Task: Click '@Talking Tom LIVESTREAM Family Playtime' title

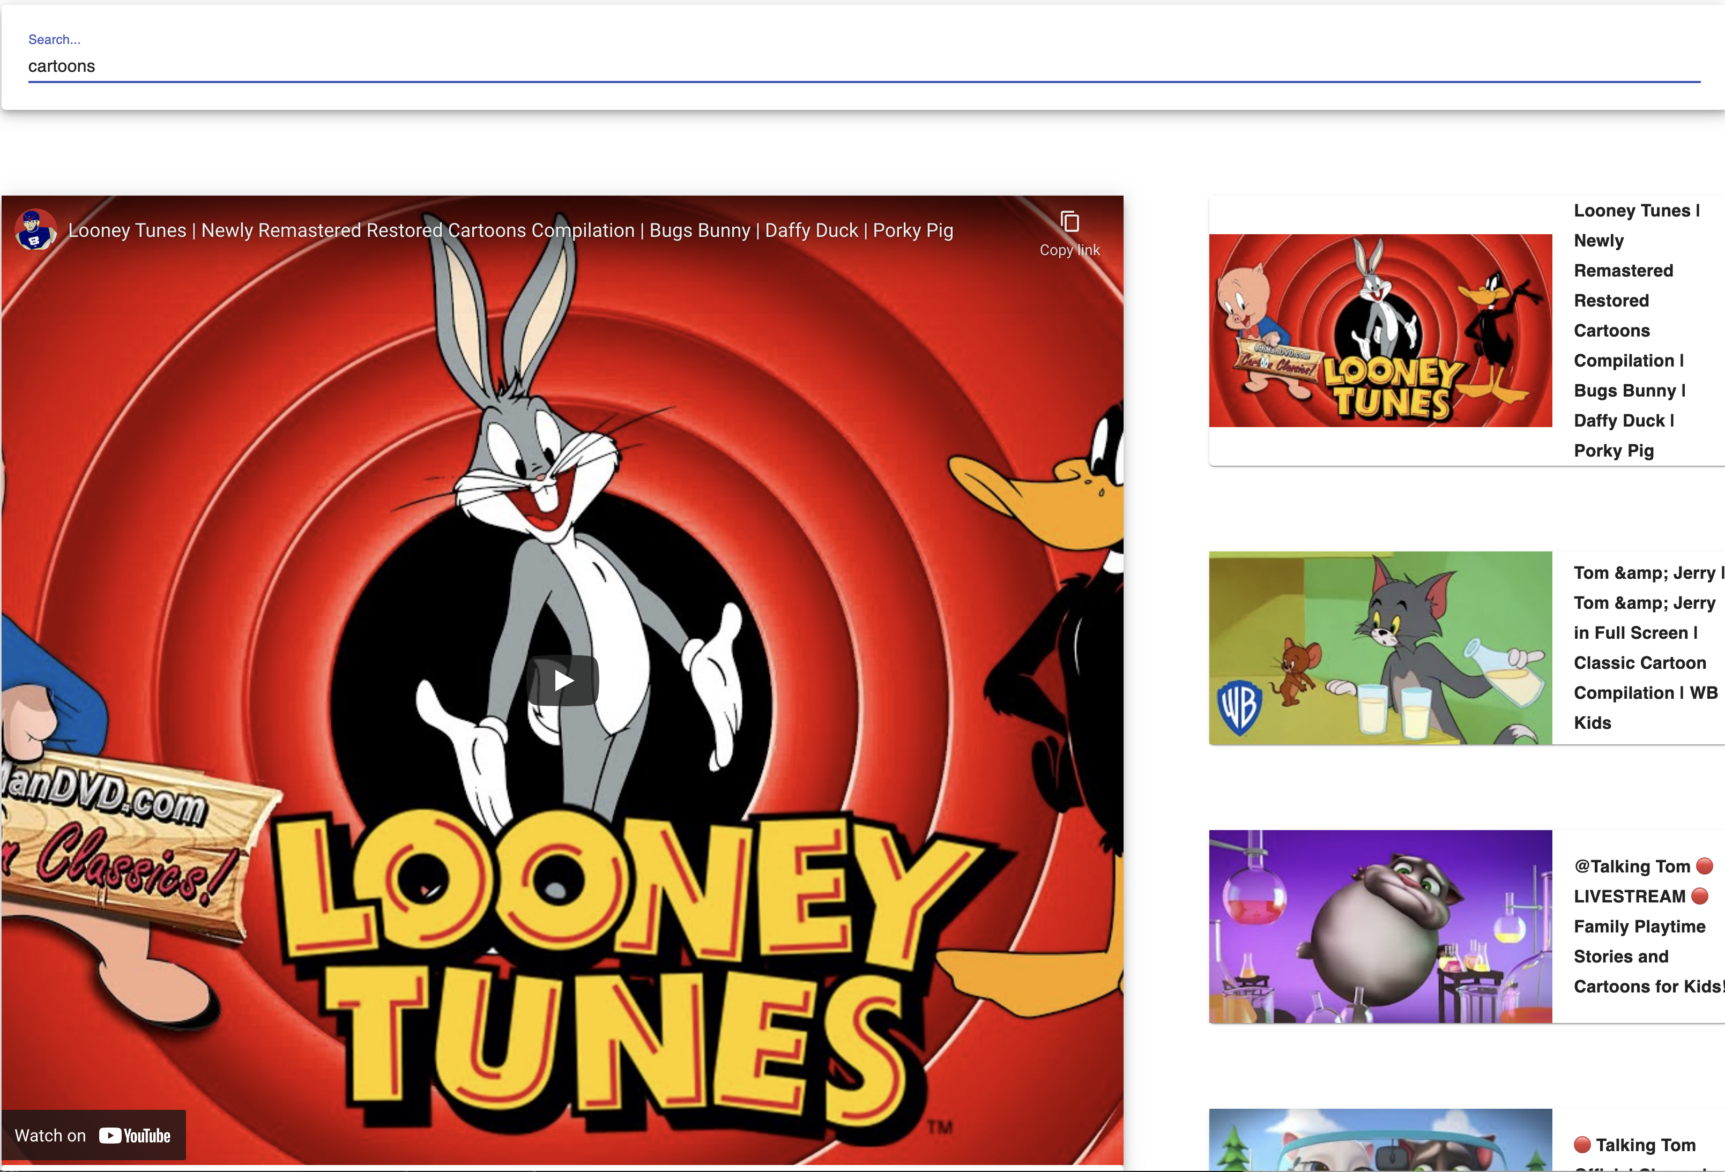Action: click(x=1648, y=927)
